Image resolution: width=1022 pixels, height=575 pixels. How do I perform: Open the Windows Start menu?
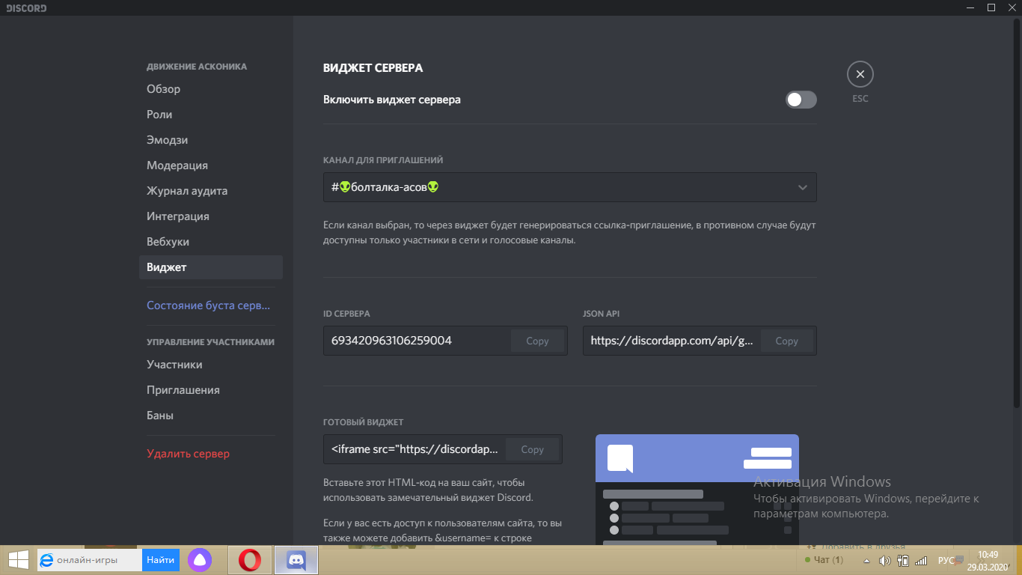[x=18, y=560]
